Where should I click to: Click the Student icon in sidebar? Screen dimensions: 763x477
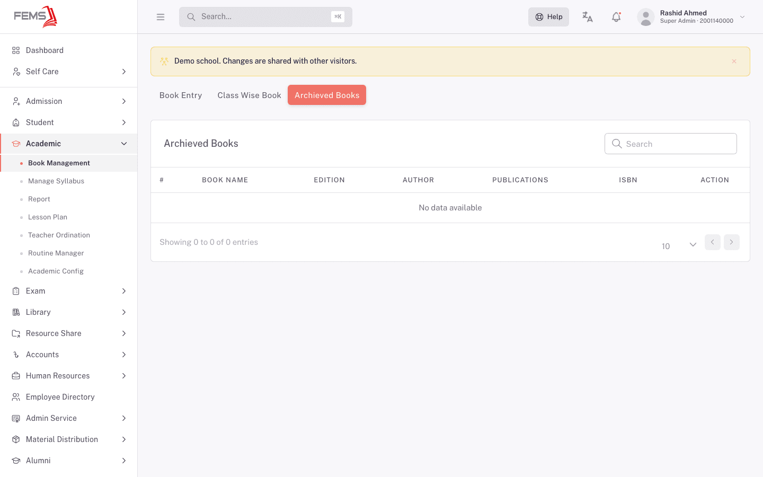(x=16, y=122)
